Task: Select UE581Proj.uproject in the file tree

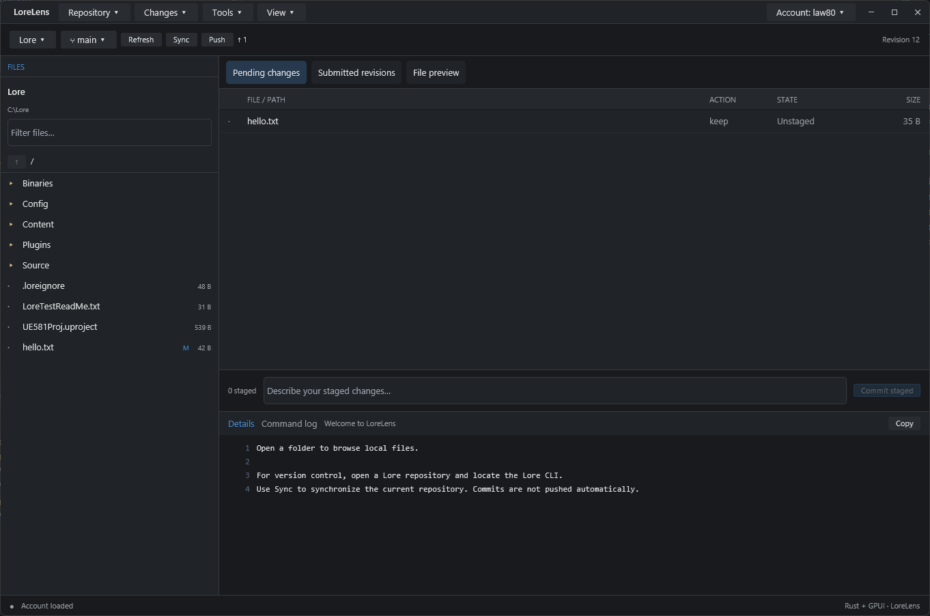Action: (x=109, y=326)
